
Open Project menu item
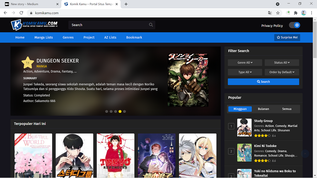89,37
